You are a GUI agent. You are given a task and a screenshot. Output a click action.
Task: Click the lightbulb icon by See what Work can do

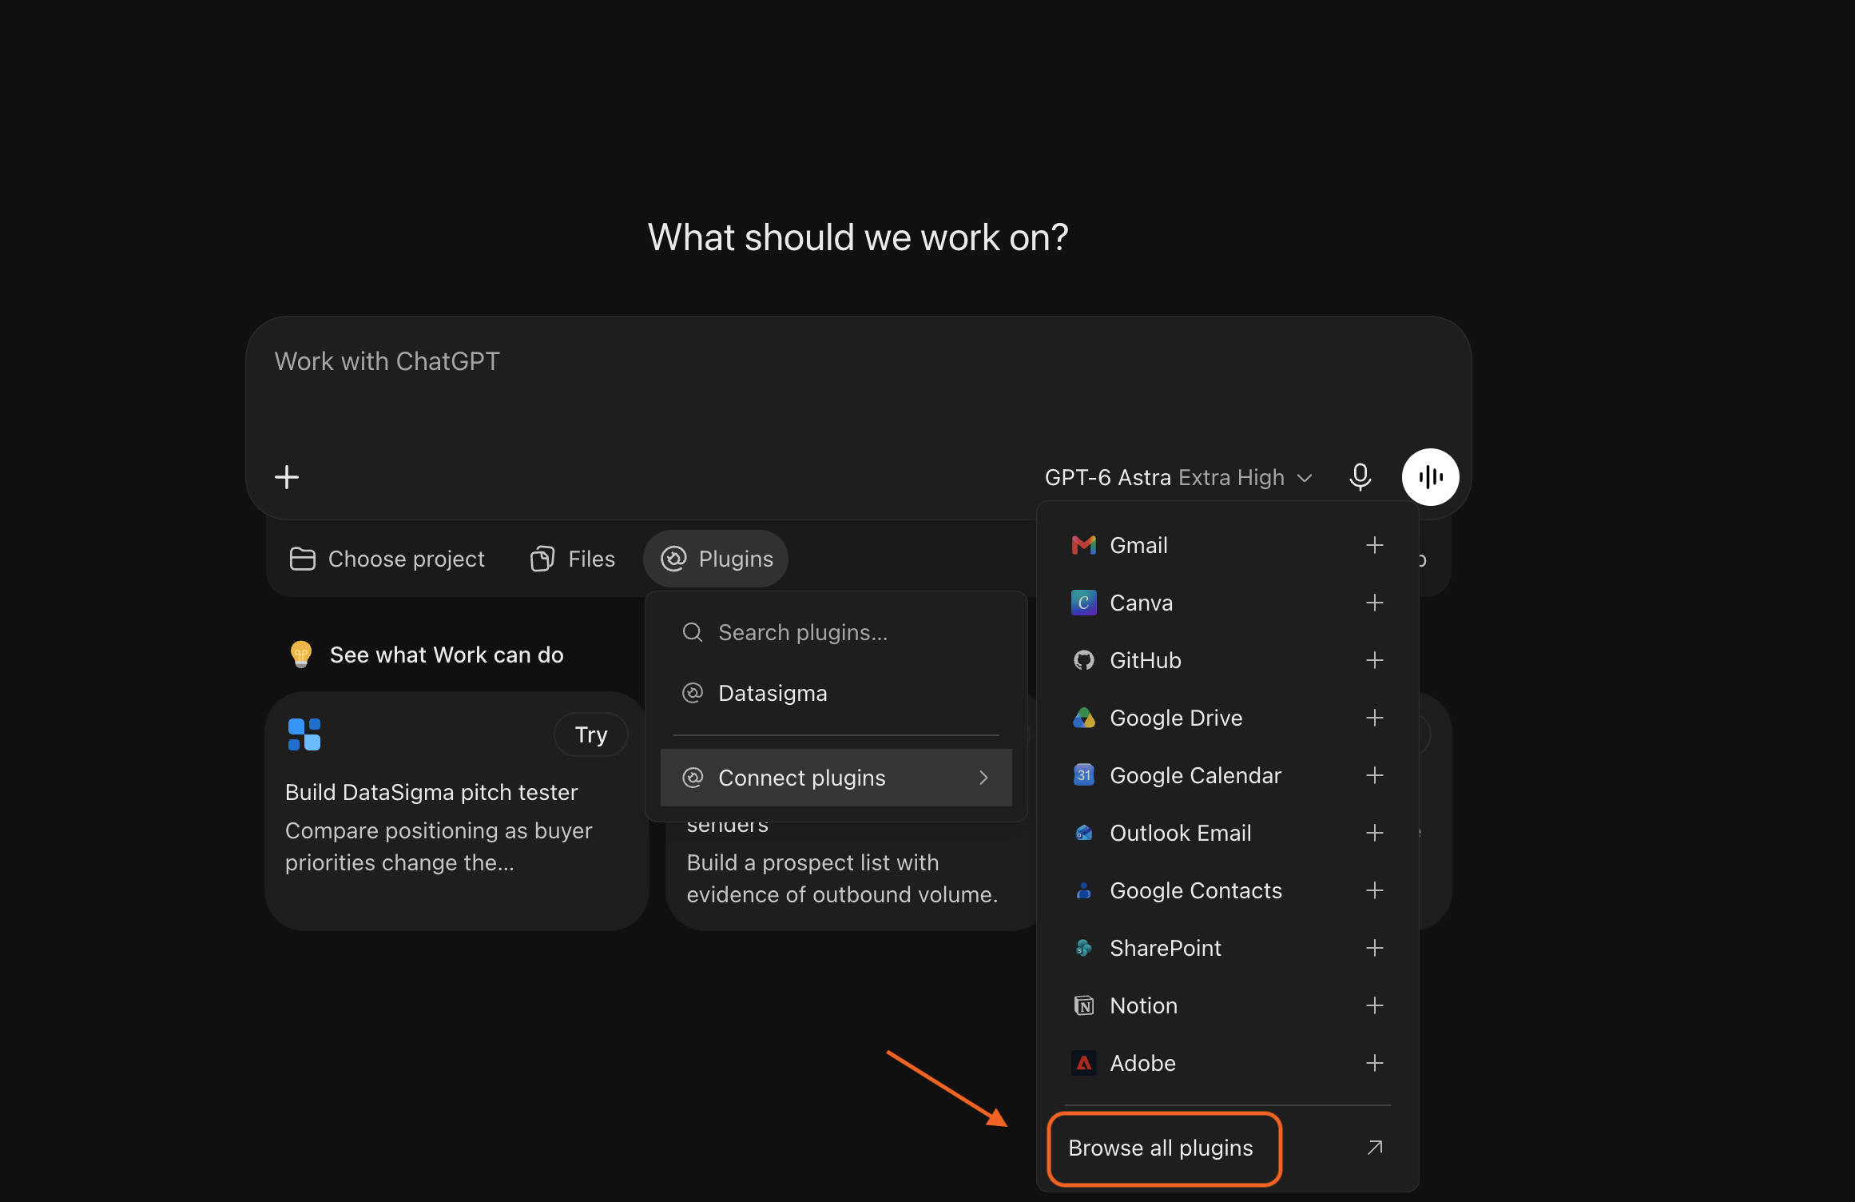[301, 655]
